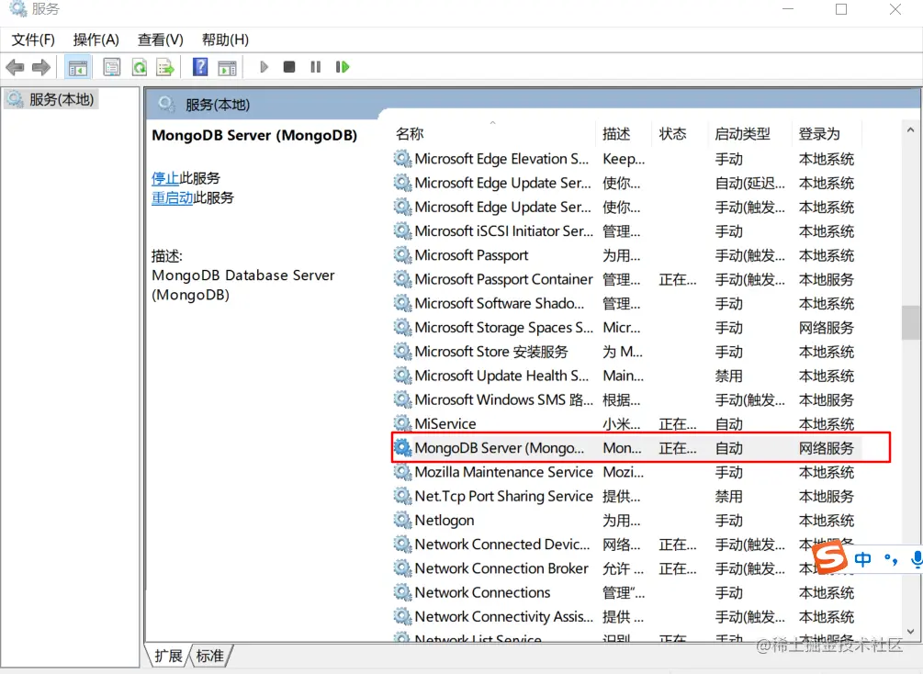Screen dimensions: 923x674
Task: Click the Stop service square icon
Action: pyautogui.click(x=289, y=67)
